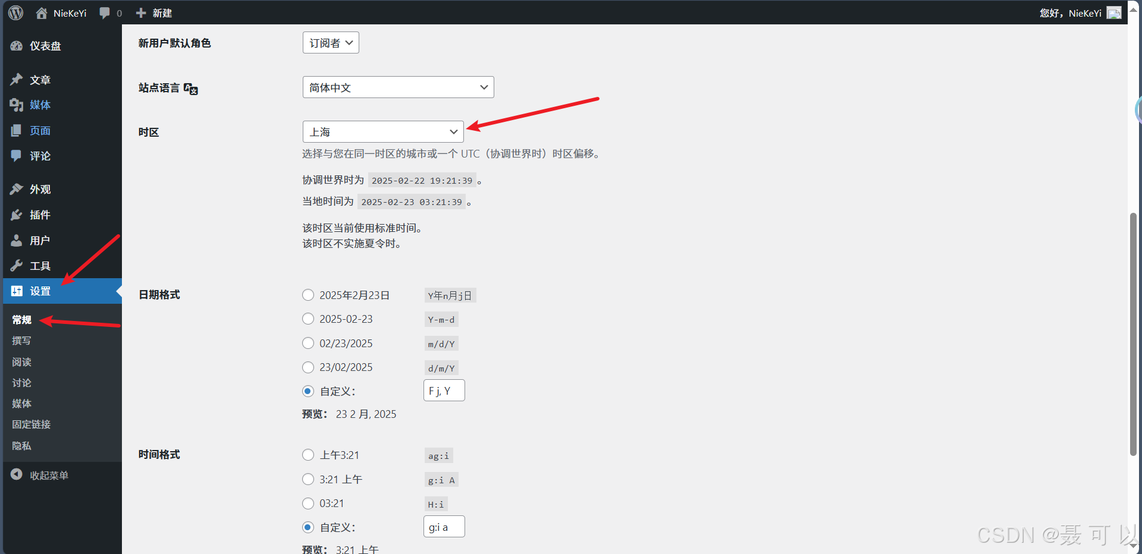The height and width of the screenshot is (554, 1142).
Task: Click the g:i A format code
Action: (441, 480)
